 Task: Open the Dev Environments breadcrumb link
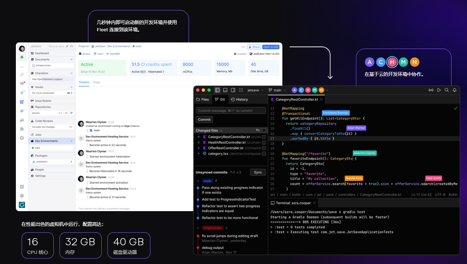[x=119, y=46]
